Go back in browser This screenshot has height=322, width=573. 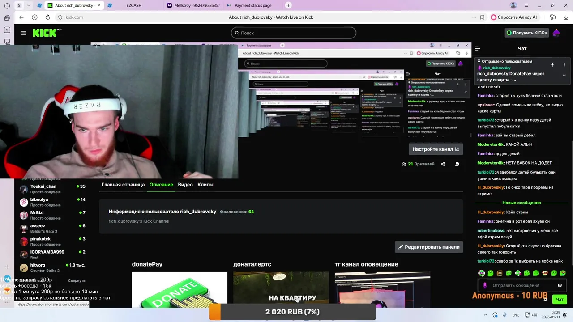click(21, 17)
